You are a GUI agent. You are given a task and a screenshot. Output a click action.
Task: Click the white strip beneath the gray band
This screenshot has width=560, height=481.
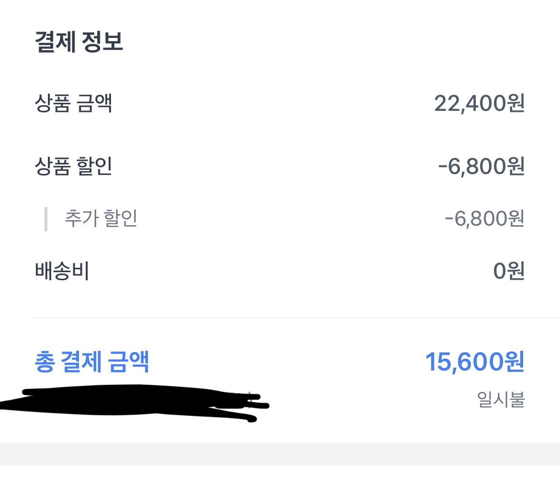point(280,473)
